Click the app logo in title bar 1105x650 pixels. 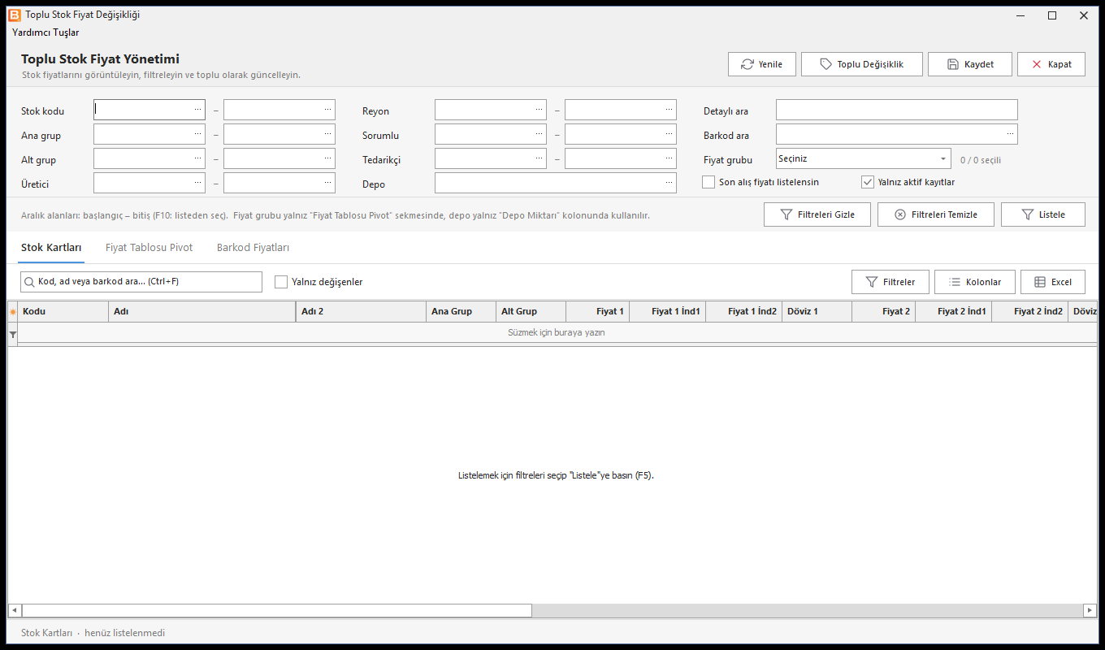[x=14, y=15]
